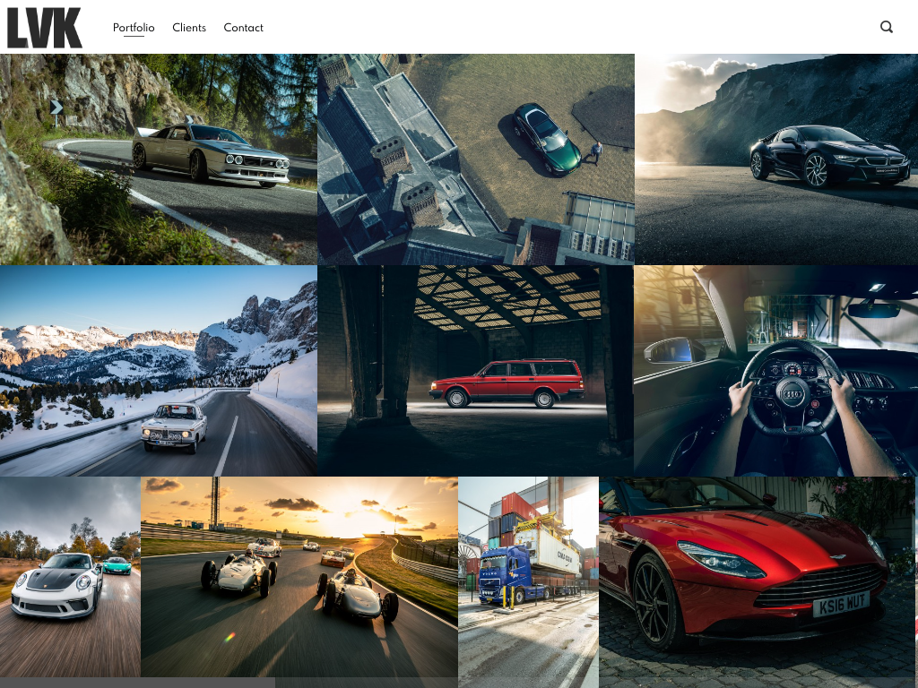Viewport: 918px width, 688px height.
Task: Open the red Volvo wagon warehouse photo
Action: tap(476, 370)
